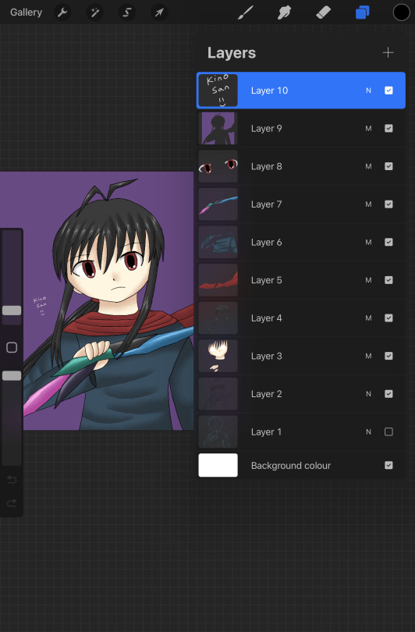The image size is (415, 632).
Task: Hide Layer 8 using its checkbox
Action: 388,166
